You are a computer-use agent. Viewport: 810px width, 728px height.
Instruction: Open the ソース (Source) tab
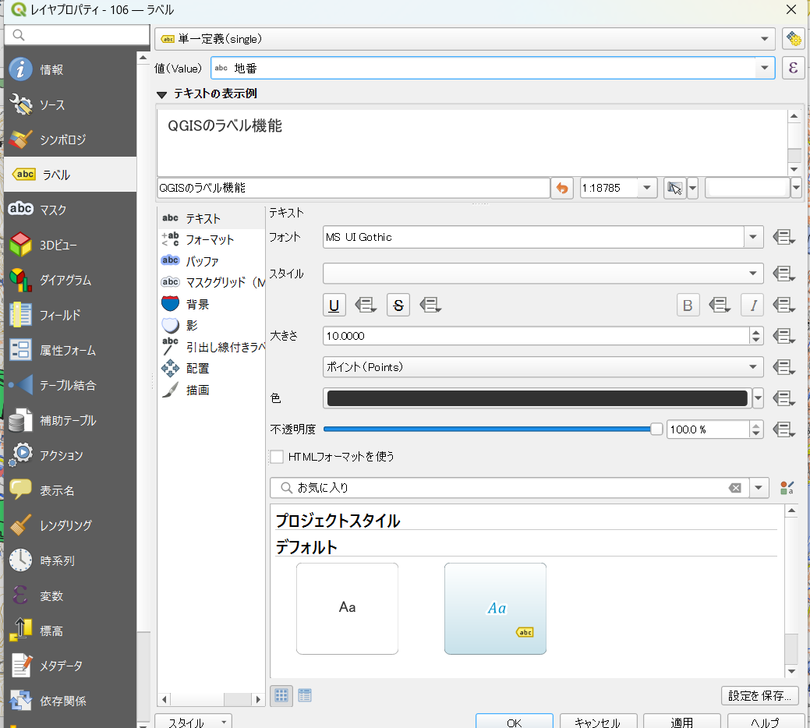click(70, 104)
